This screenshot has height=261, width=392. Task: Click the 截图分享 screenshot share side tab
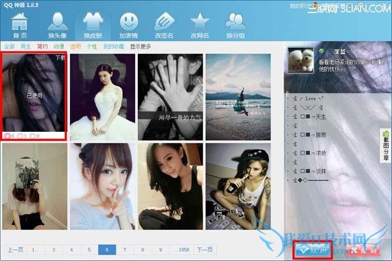385,145
